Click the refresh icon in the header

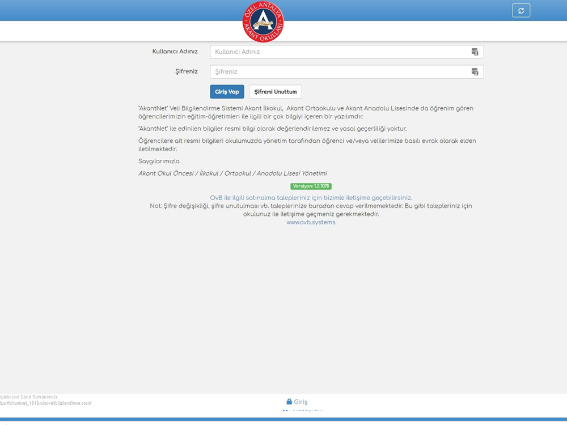click(x=521, y=10)
